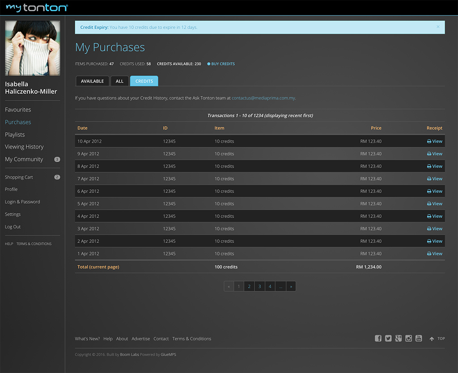The height and width of the screenshot is (373, 458).
Task: Open Shopping Cart from sidebar
Action: 19,177
